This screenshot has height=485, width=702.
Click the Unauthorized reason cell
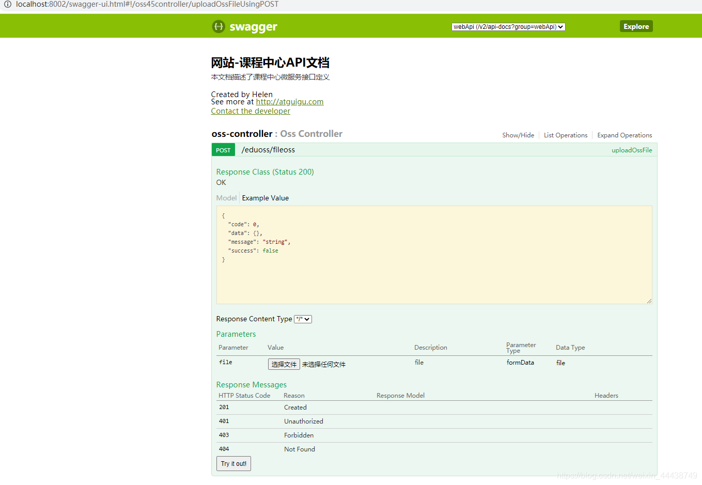pos(304,421)
